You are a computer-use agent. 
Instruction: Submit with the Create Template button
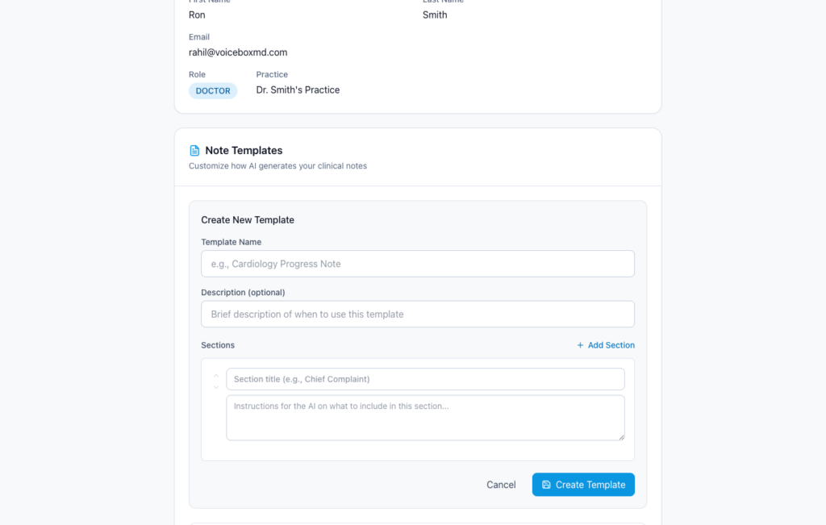point(583,485)
